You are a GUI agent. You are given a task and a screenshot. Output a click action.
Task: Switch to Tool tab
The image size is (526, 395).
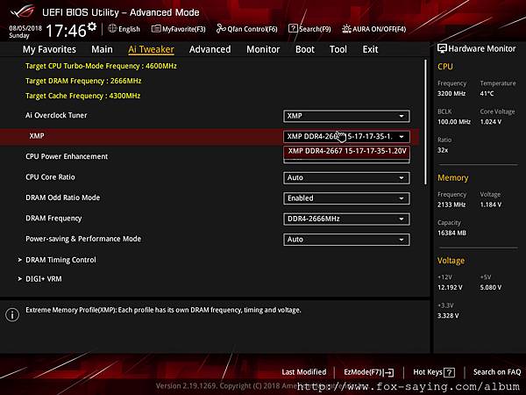click(338, 49)
